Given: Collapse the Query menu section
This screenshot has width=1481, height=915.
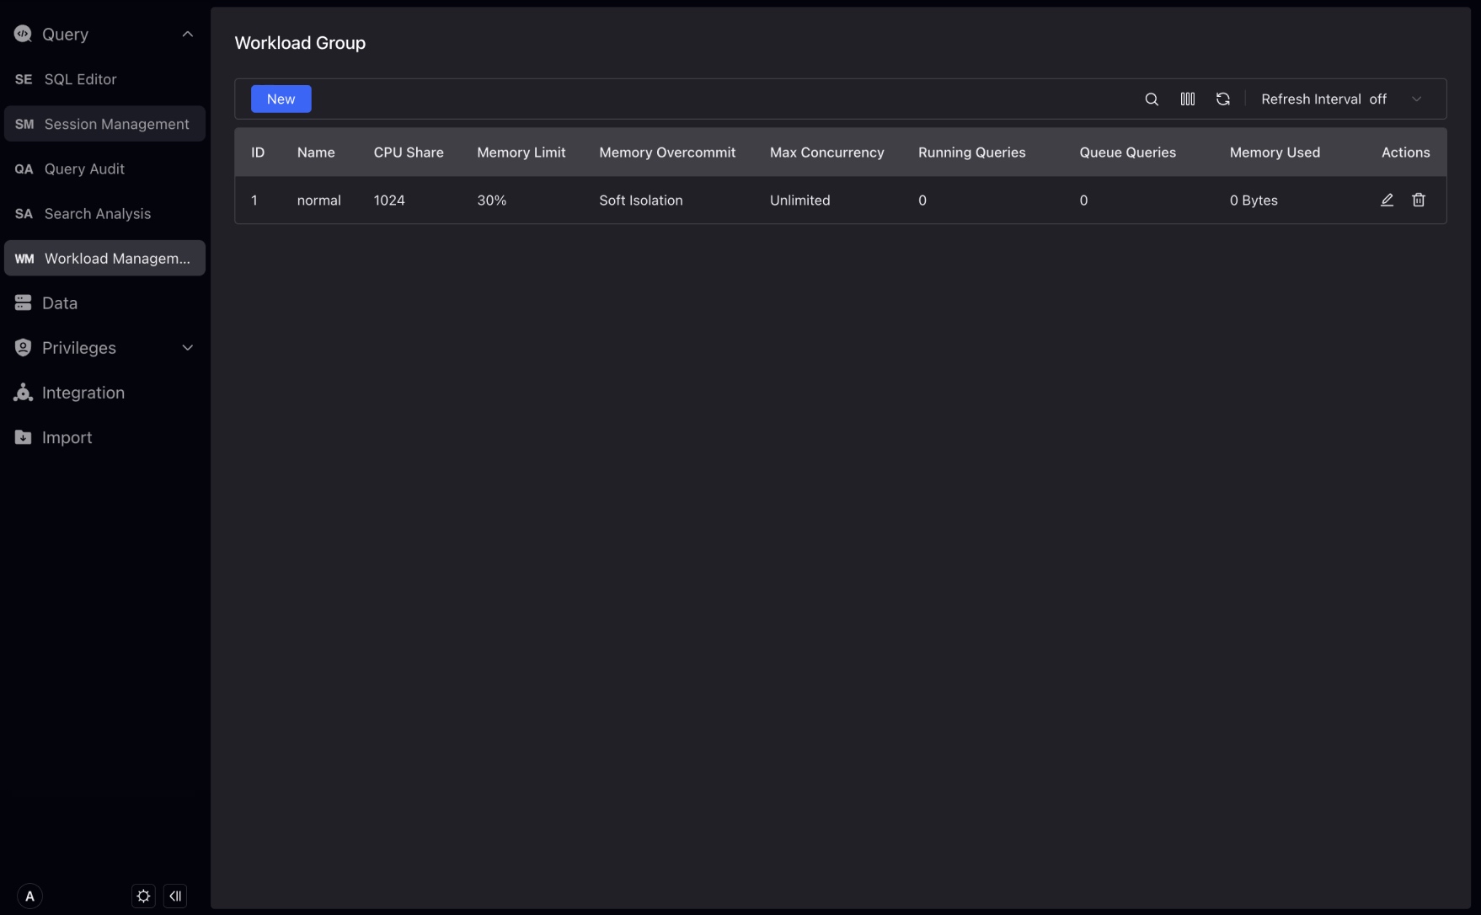Looking at the screenshot, I should tap(187, 35).
